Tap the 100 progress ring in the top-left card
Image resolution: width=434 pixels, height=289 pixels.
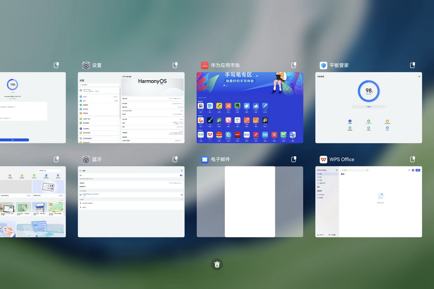(12, 84)
